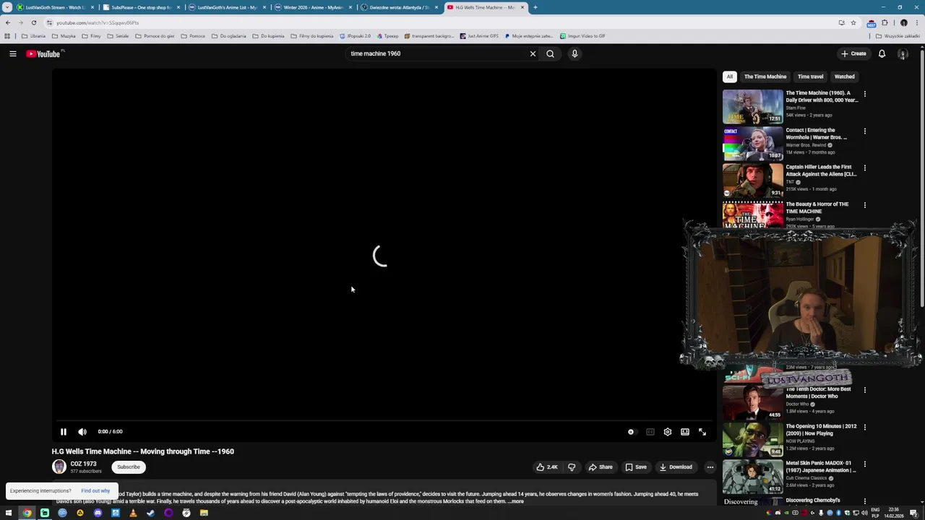925x520 pixels.
Task: Open Imgur Video to GIF bookmark
Action: click(582, 36)
